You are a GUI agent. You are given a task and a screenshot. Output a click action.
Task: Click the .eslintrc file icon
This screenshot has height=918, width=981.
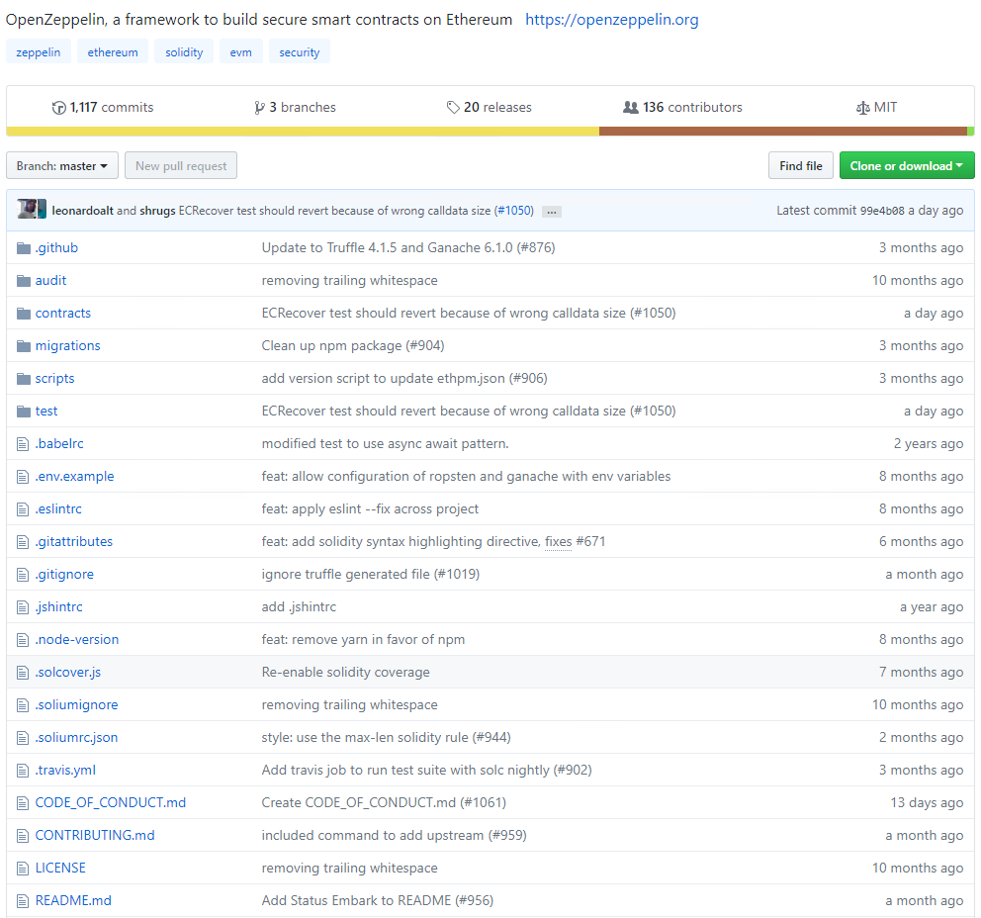[x=23, y=509]
